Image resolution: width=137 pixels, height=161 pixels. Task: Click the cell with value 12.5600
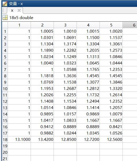click(x=111, y=140)
